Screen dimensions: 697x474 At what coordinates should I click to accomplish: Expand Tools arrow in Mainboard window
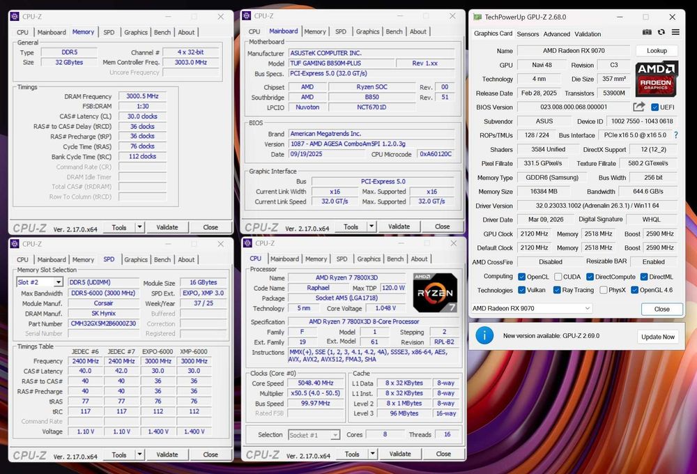pyautogui.click(x=372, y=227)
